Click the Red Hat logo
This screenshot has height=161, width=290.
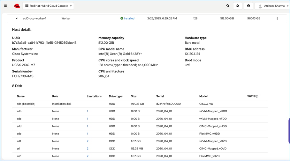[x=17, y=6]
